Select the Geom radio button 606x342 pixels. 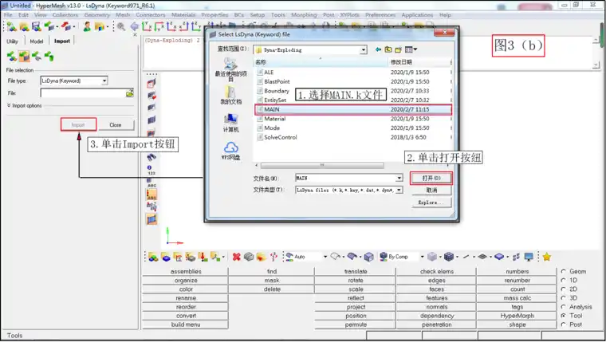(564, 271)
